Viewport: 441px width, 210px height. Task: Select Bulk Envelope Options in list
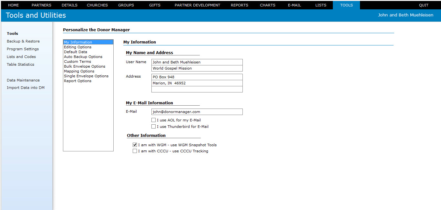point(88,66)
